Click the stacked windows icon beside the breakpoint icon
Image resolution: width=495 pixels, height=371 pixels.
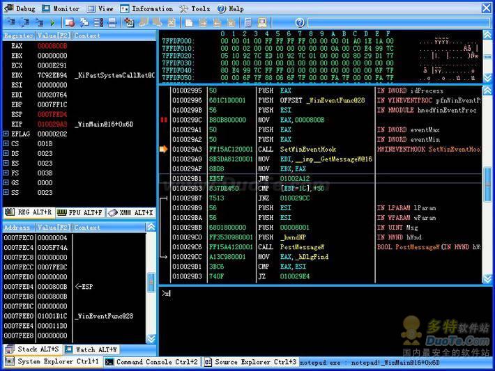[x=84, y=22]
